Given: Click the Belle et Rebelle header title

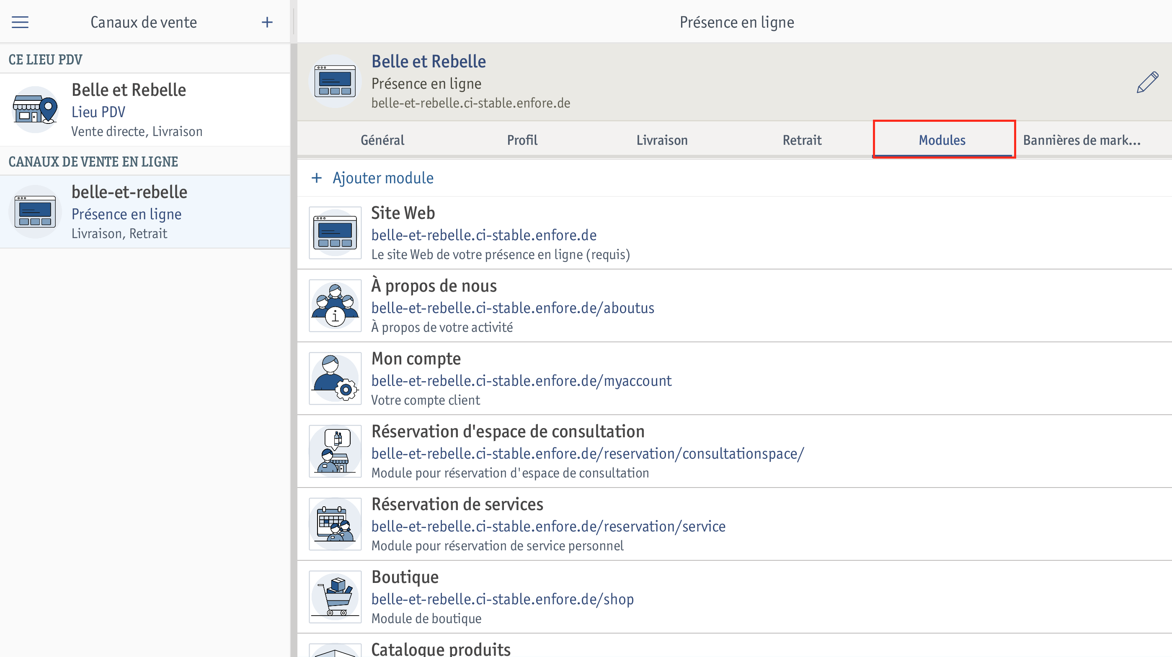Looking at the screenshot, I should 429,62.
